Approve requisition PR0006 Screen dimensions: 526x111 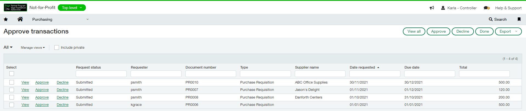coord(42,105)
